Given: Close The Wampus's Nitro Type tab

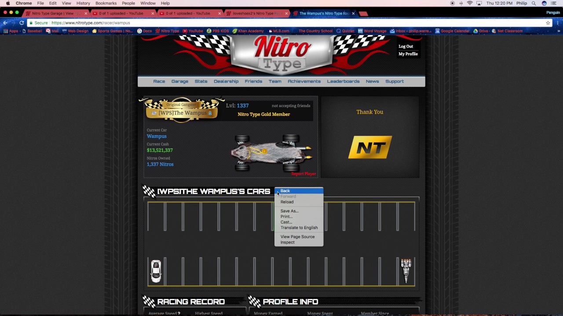Looking at the screenshot, I should pyautogui.click(x=353, y=14).
